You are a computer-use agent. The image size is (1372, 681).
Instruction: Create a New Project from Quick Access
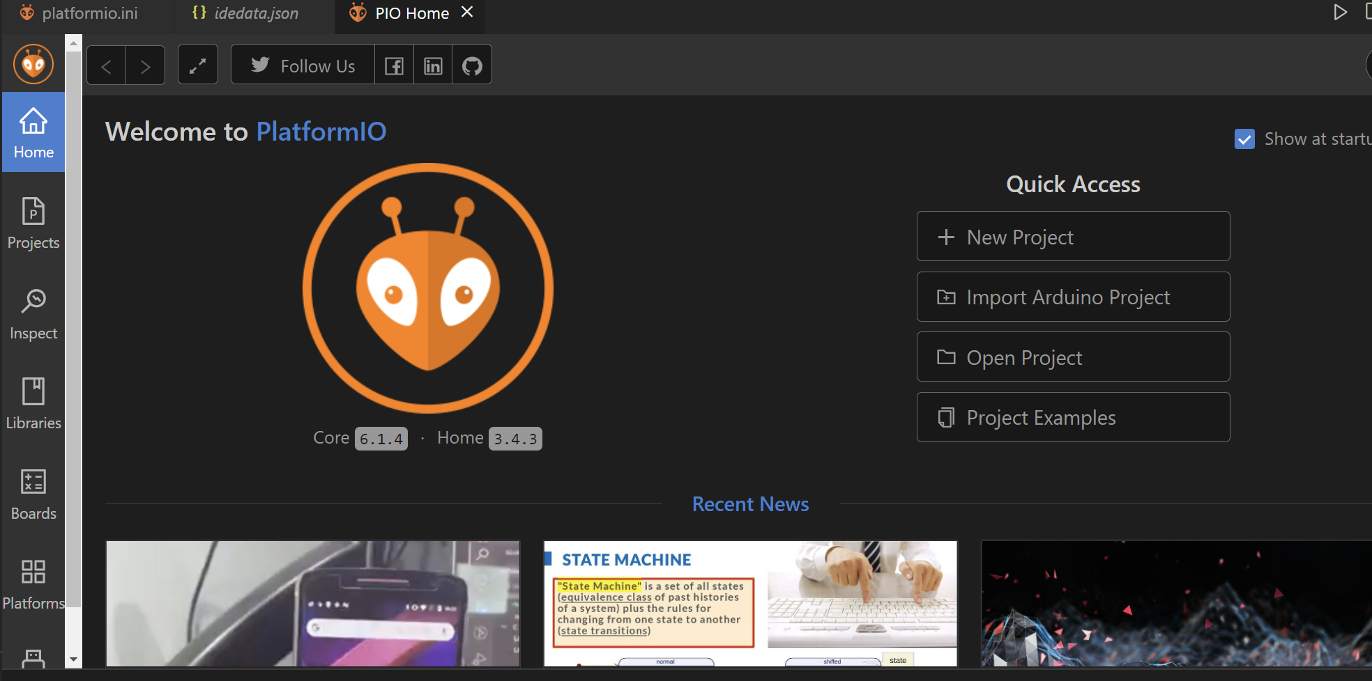pyautogui.click(x=1072, y=236)
